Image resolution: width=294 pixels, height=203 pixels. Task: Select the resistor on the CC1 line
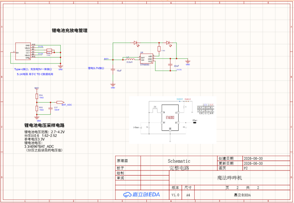[49, 52]
